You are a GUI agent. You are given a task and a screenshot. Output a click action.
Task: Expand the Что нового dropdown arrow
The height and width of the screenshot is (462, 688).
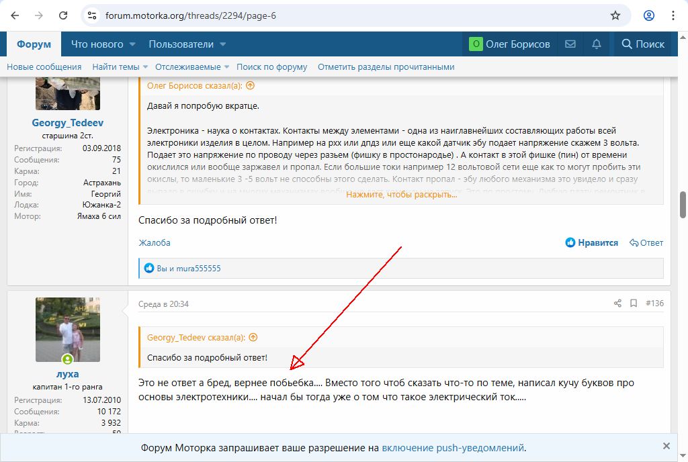click(x=132, y=44)
